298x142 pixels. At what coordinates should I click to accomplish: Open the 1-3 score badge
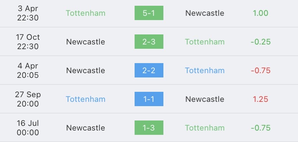tap(149, 128)
